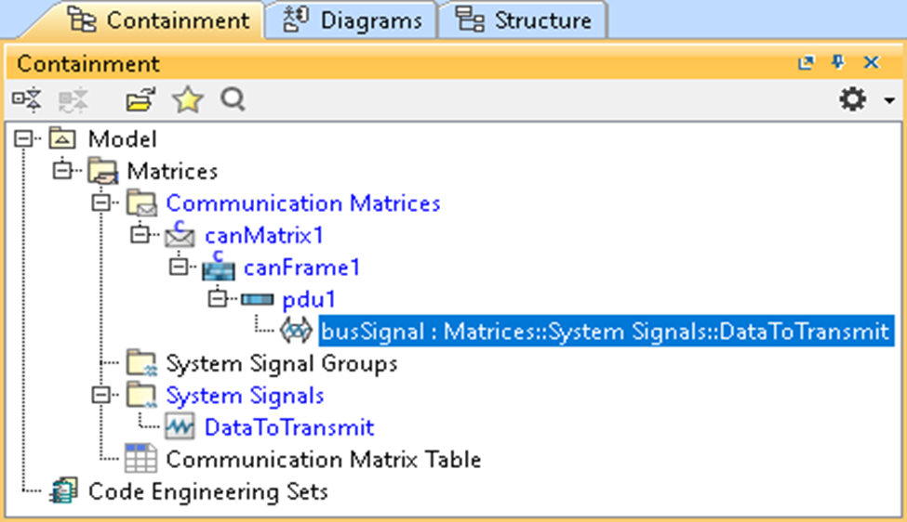Select Code Engineering Sets item

click(207, 490)
